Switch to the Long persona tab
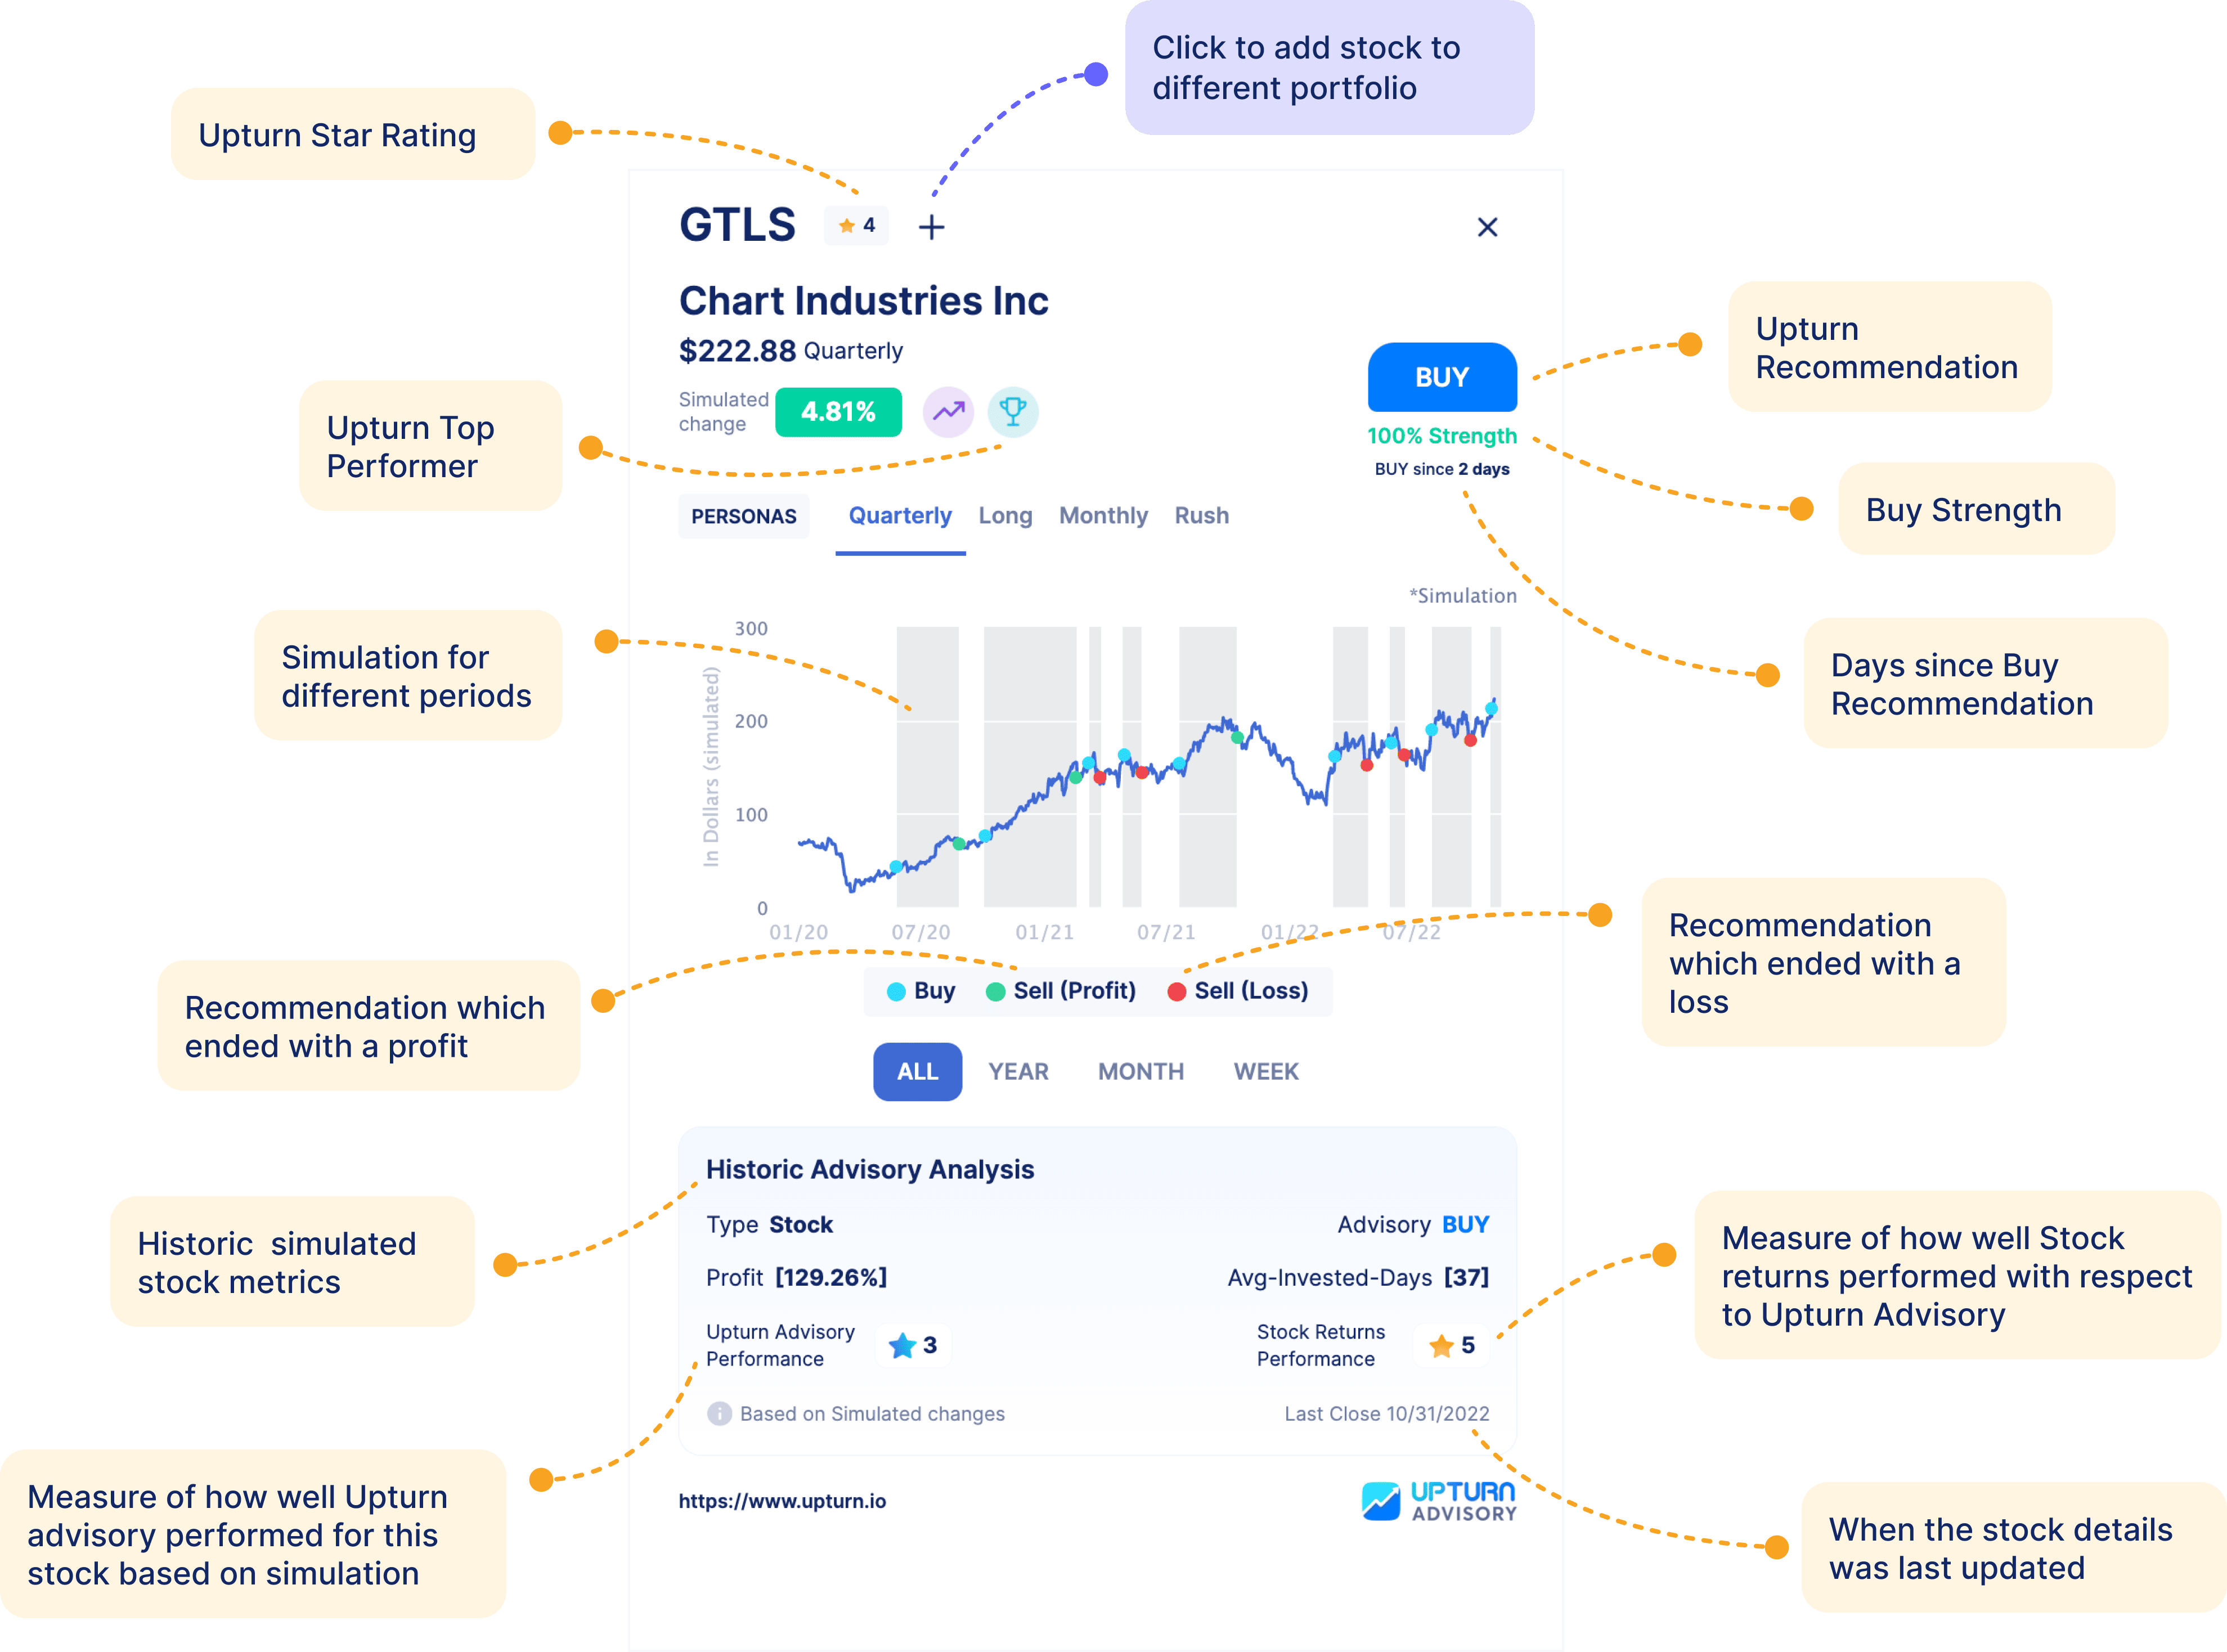2227x1652 pixels. point(1005,516)
